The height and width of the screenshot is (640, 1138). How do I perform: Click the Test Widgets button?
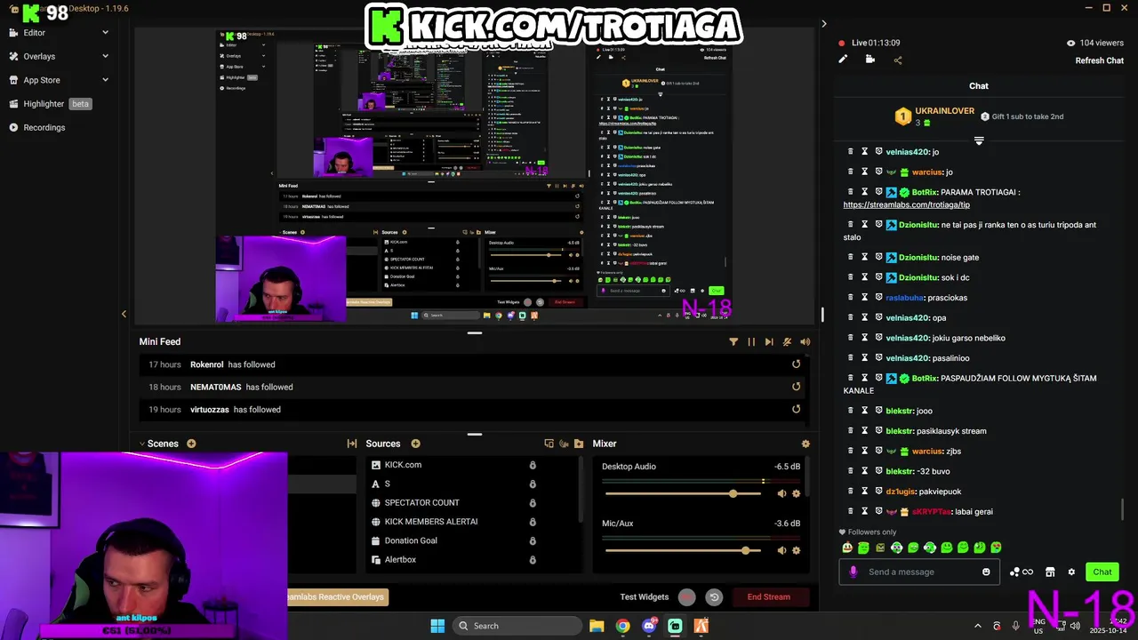(x=644, y=597)
